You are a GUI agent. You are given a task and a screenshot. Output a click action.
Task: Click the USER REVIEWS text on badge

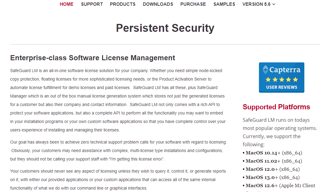point(282,87)
